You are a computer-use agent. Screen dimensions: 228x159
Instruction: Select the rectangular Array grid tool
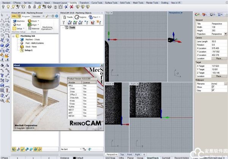coord(2,90)
